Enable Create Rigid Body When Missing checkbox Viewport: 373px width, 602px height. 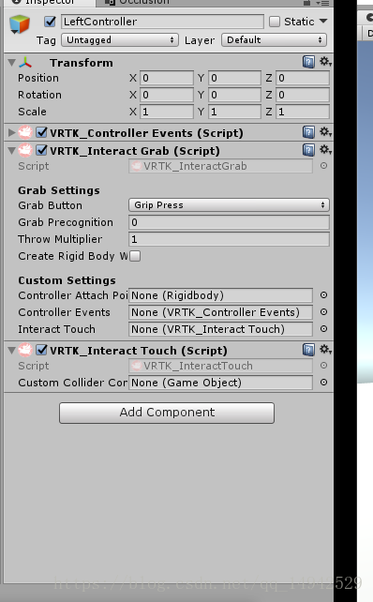point(135,256)
